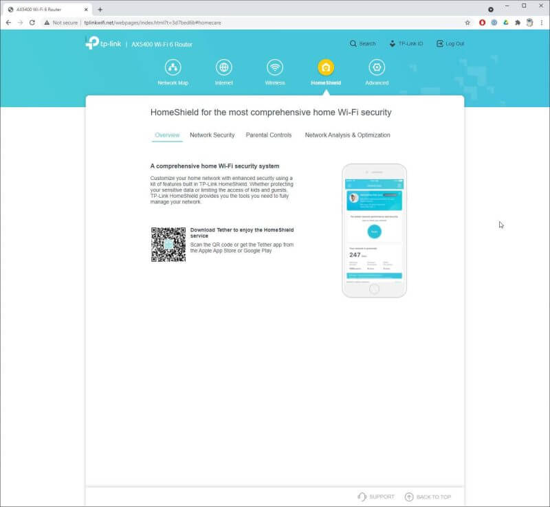Go forward in browser history
The image size is (550, 507).
point(21,23)
